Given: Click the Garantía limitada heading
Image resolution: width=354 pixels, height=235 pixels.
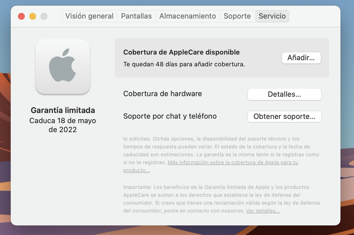Looking at the screenshot, I should click(63, 110).
